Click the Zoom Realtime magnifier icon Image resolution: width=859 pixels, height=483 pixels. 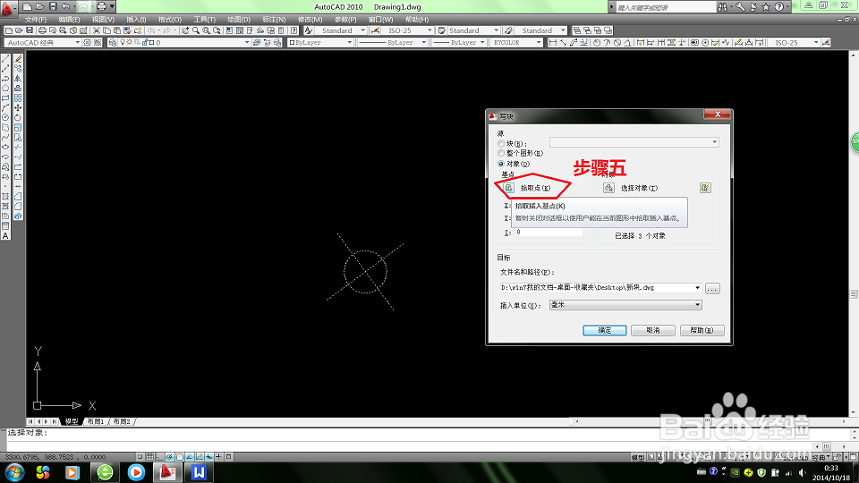pos(196,30)
